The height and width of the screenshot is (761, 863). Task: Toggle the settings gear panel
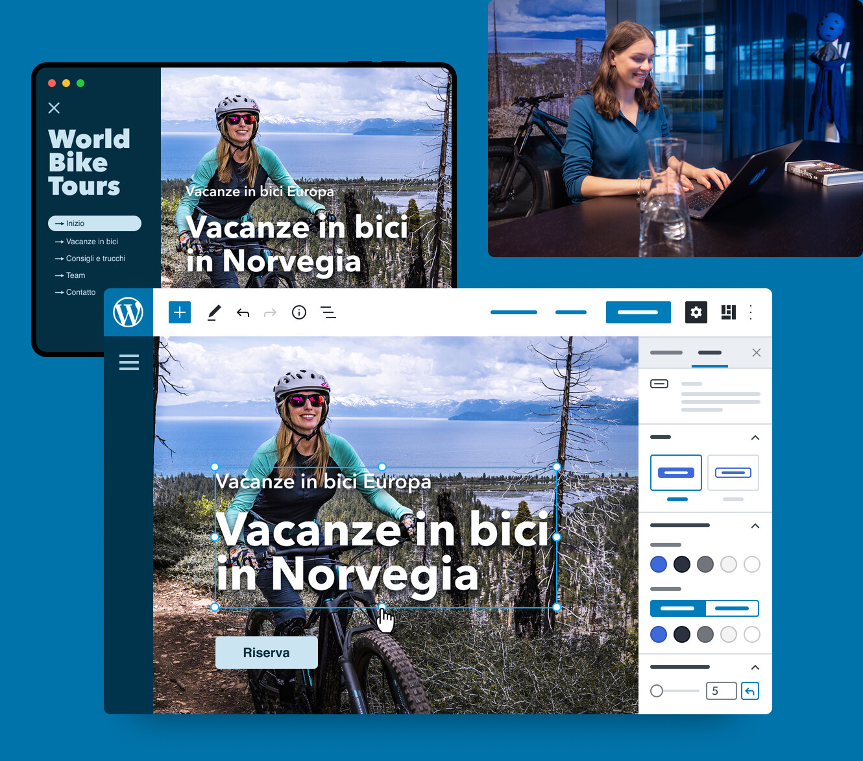point(696,312)
